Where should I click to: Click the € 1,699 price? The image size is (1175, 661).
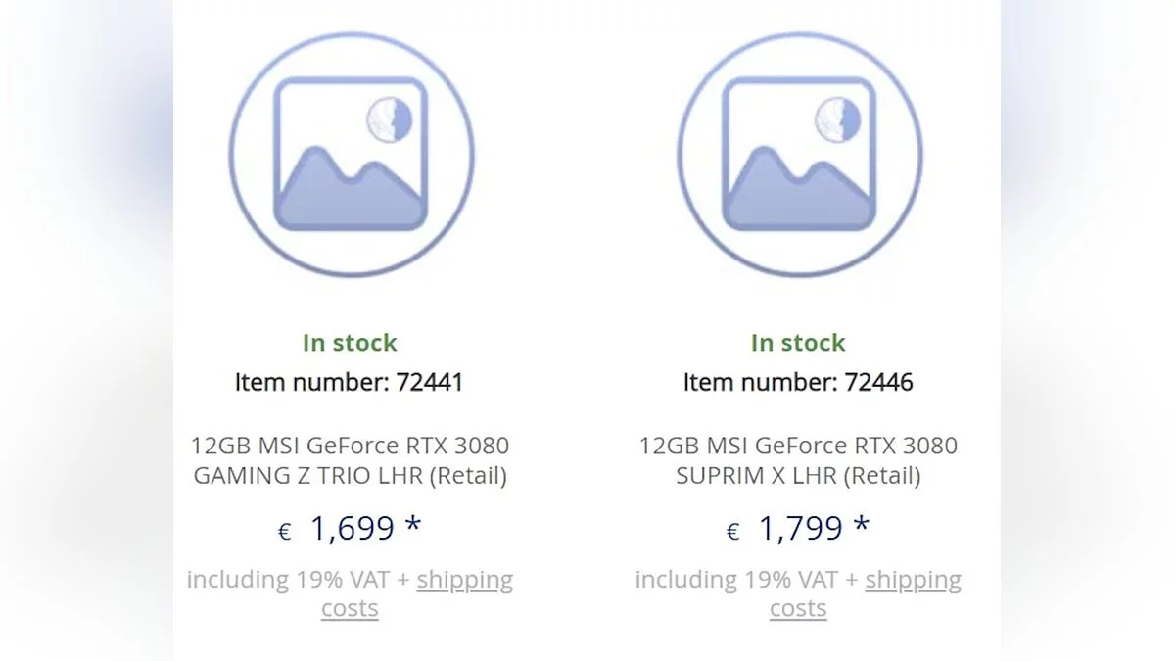tap(350, 529)
